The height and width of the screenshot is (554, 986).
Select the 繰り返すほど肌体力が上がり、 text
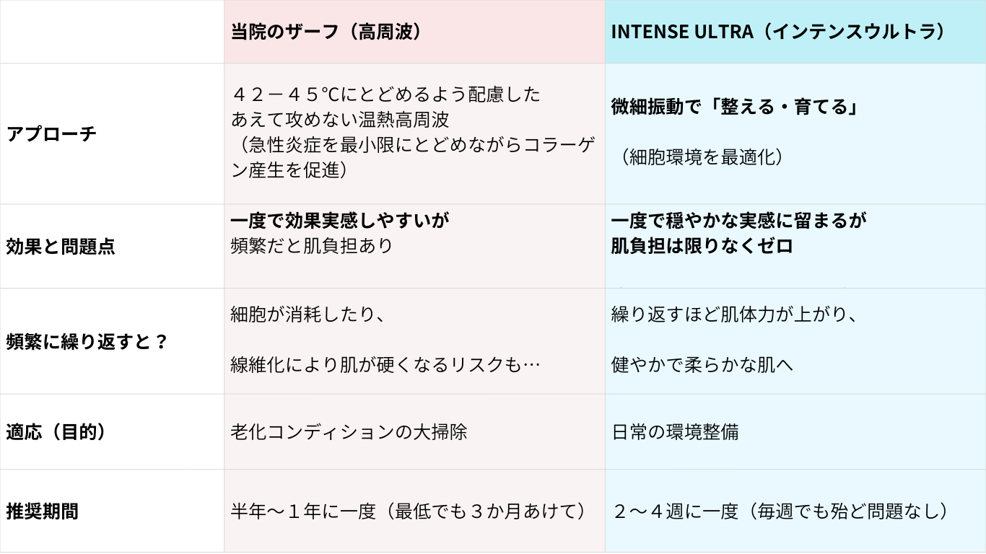click(733, 314)
